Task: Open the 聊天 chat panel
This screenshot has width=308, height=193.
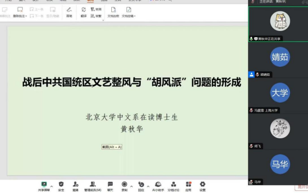Action: click(110, 186)
